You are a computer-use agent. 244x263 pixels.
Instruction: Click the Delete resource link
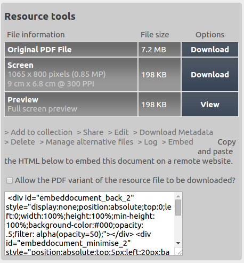(20, 142)
